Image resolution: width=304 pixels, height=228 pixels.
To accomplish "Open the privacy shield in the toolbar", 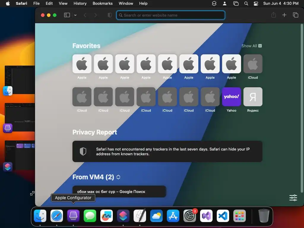I will (x=110, y=15).
